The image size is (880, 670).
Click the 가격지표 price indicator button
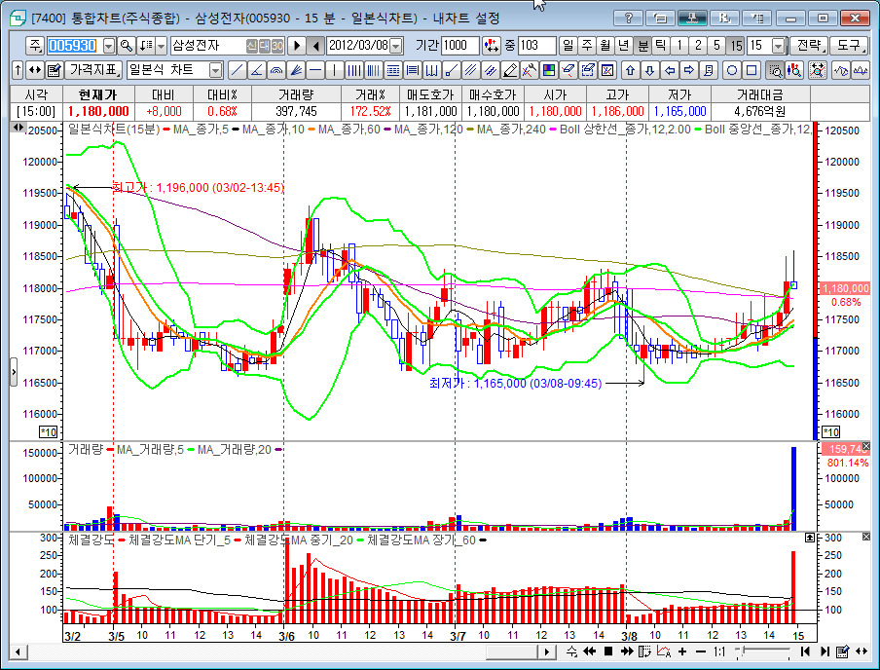tap(94, 70)
